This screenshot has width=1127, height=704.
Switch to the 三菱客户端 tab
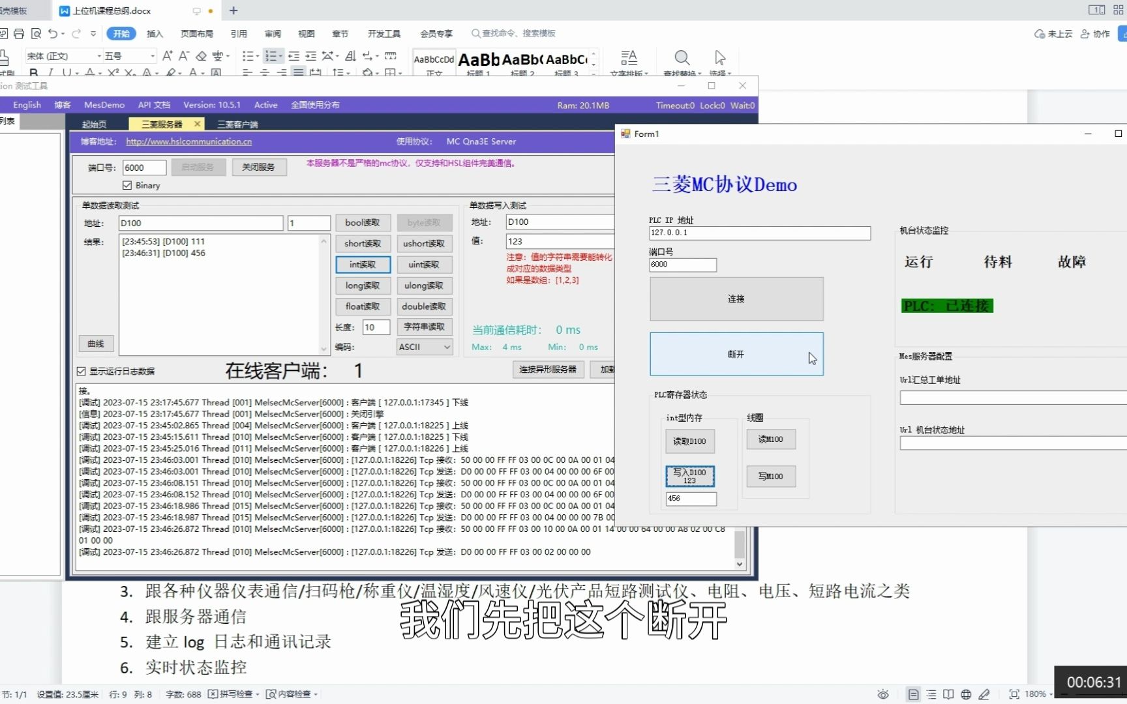click(237, 124)
